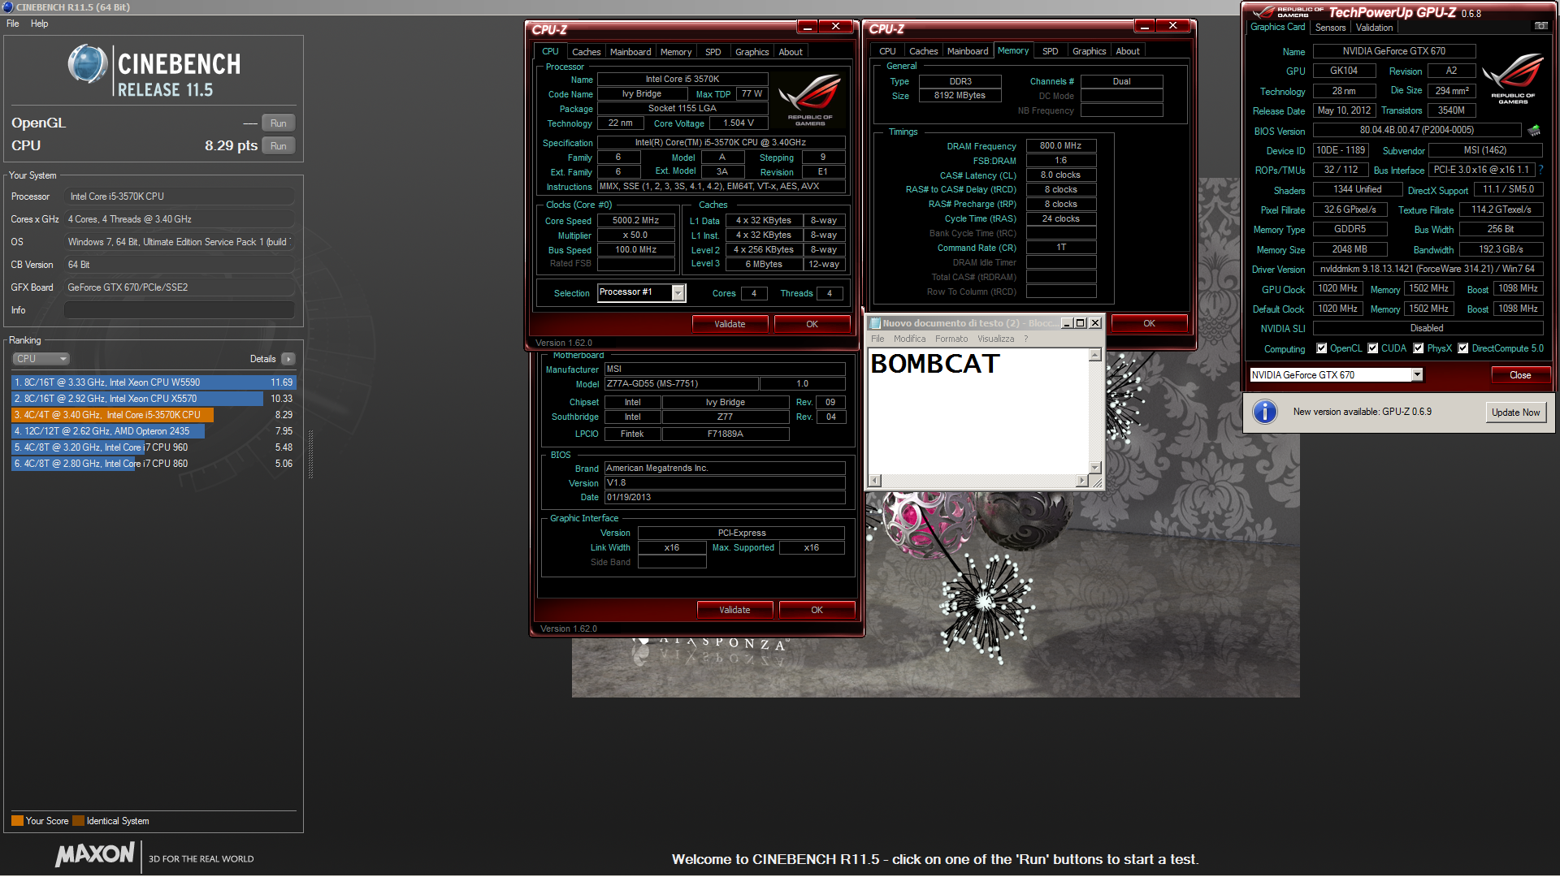
Task: Click Validate in Mainboard CPU-Z window
Action: [x=734, y=610]
